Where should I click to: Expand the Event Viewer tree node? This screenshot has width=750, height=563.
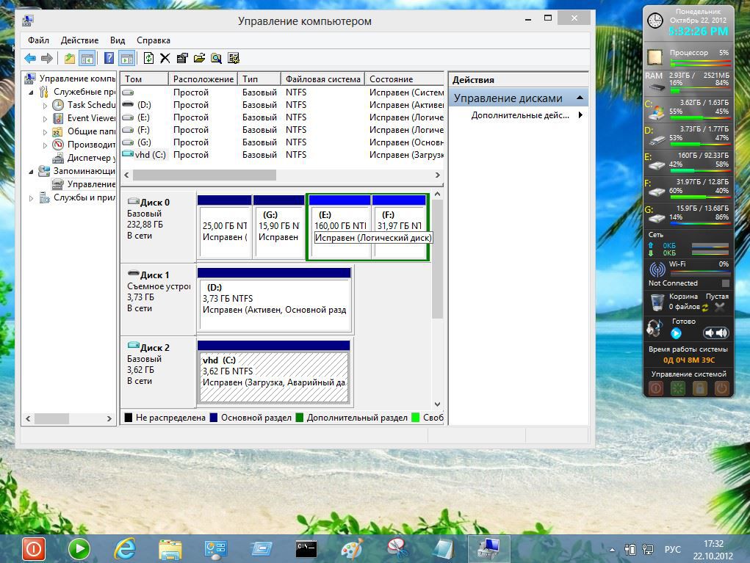pos(46,118)
